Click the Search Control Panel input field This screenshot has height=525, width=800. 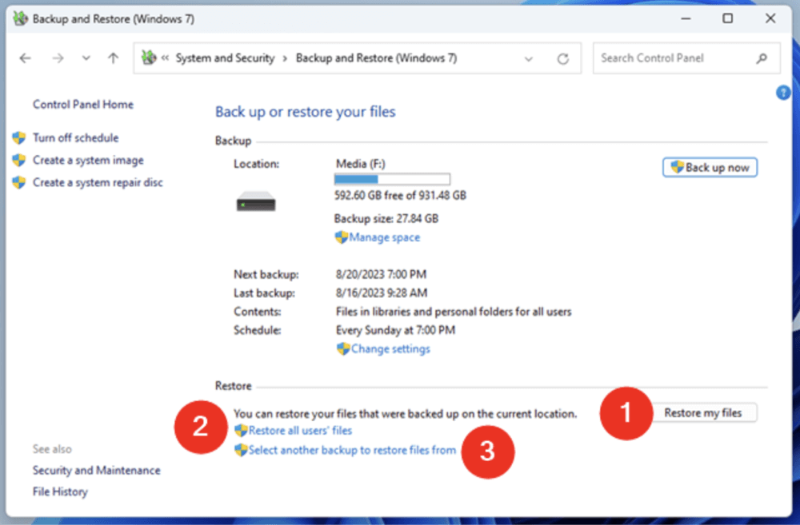676,58
